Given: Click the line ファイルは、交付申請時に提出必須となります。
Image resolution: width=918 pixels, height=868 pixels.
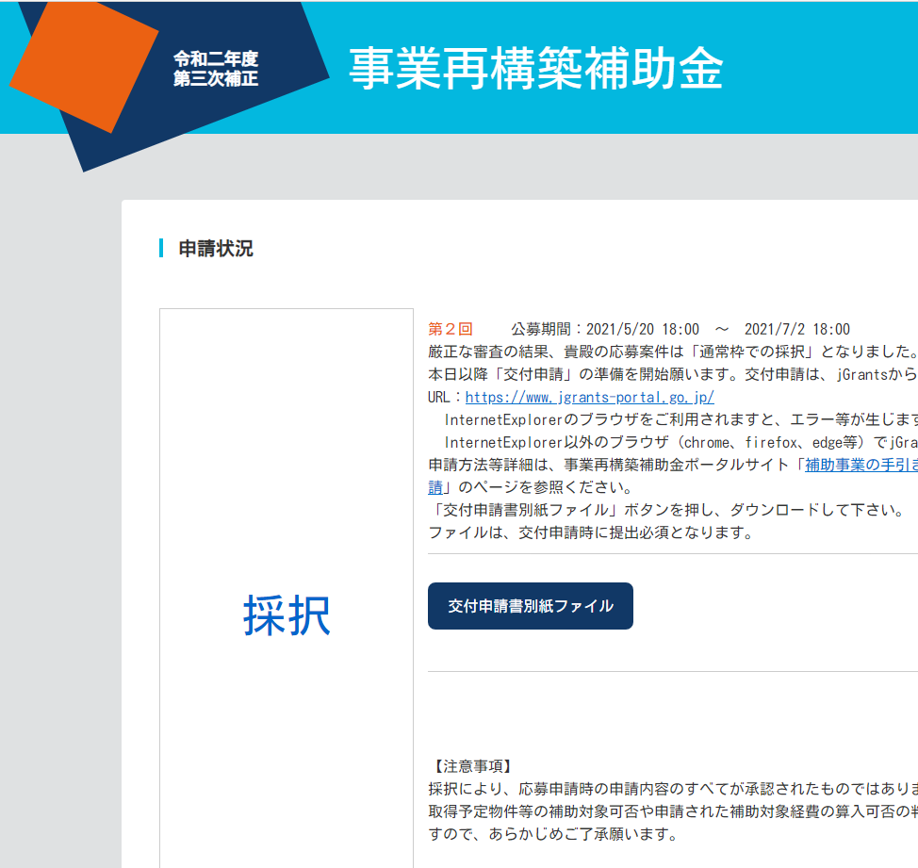Looking at the screenshot, I should point(591,532).
